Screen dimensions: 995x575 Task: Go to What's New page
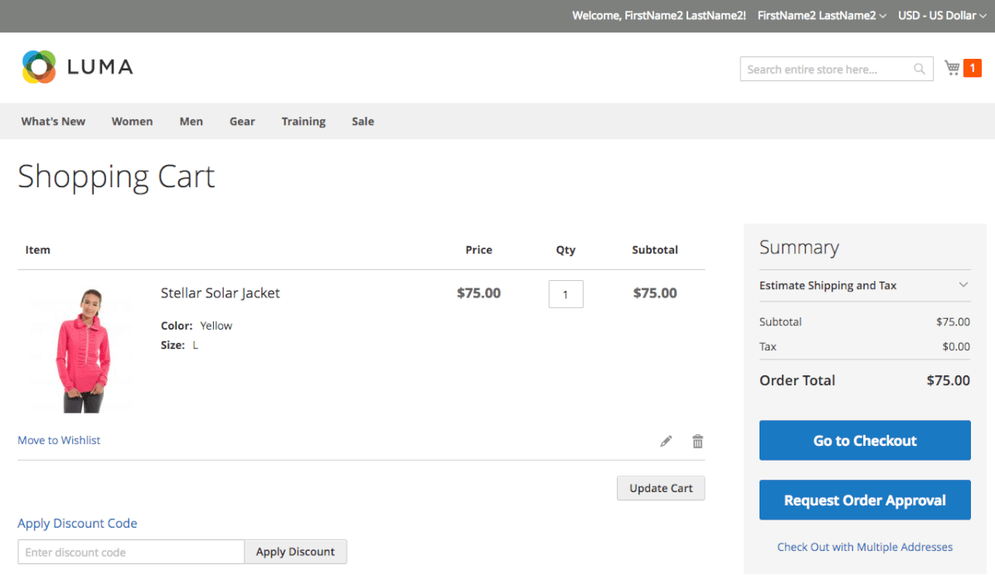pyautogui.click(x=53, y=121)
